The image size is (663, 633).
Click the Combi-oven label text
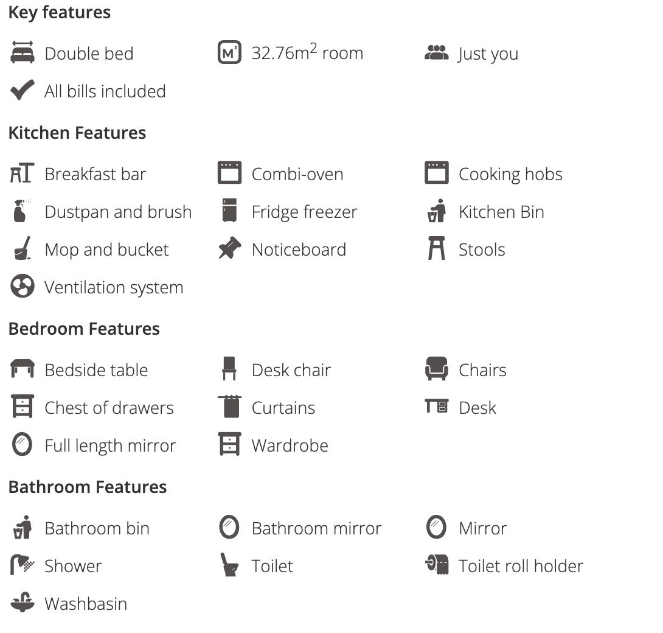(297, 174)
